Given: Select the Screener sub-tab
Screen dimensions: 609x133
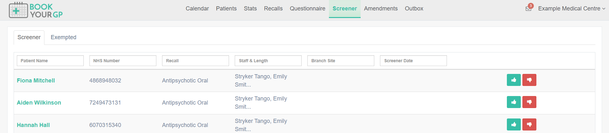Looking at the screenshot, I should tap(29, 37).
